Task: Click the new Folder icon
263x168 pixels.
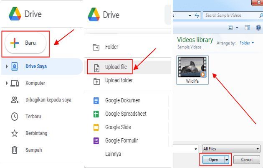Action: click(x=96, y=47)
